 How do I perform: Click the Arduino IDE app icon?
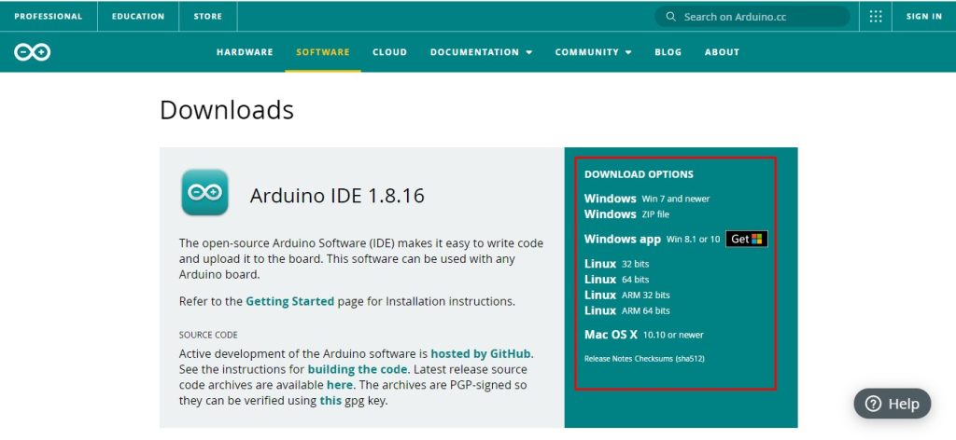coord(204,192)
